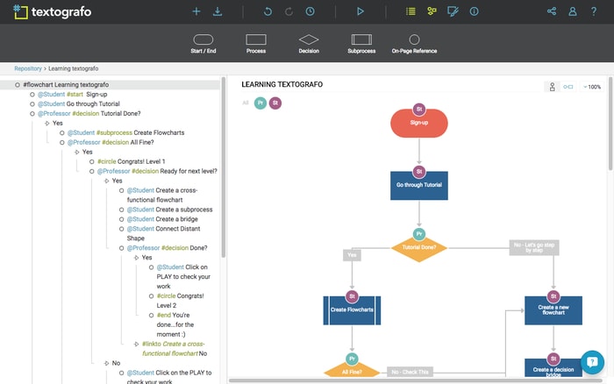Viewport: 614px width, 384px height.
Task: Click the diagram horizontal scrollbar
Action: [x=415, y=380]
